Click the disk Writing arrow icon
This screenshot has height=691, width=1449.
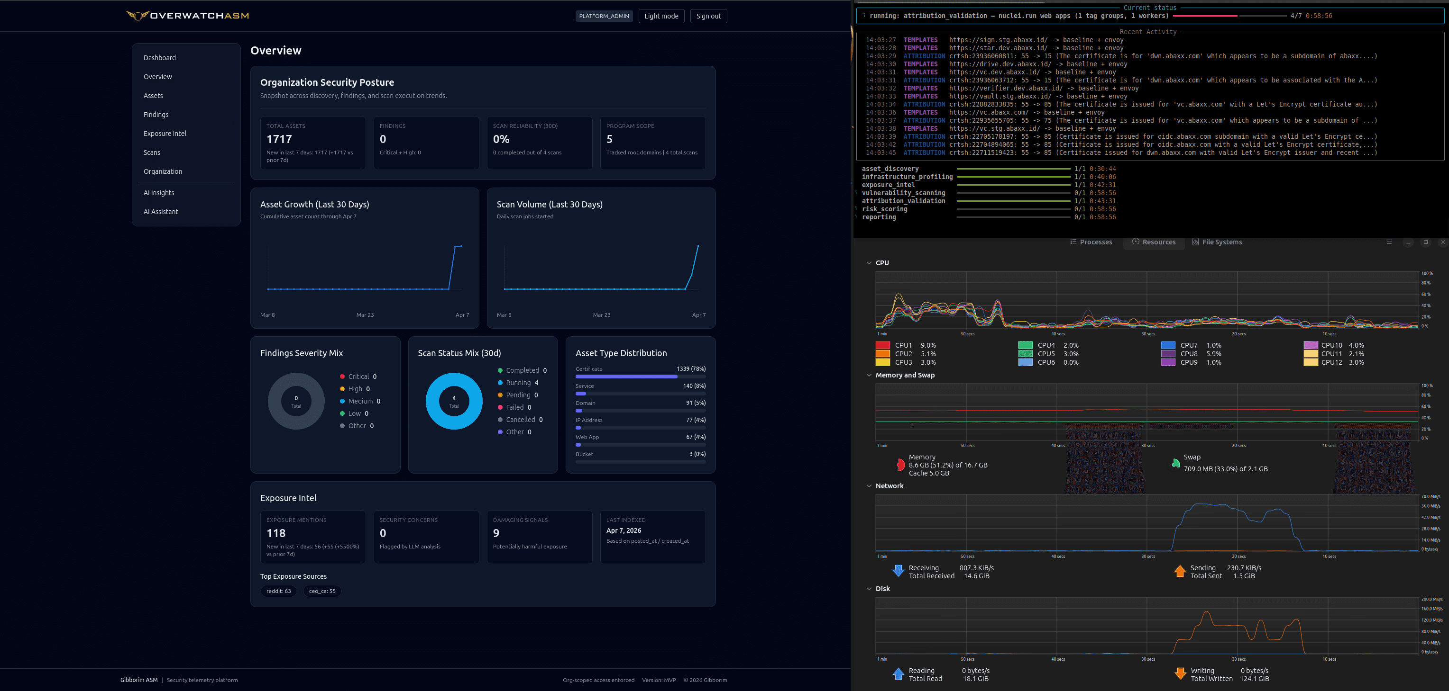(x=1180, y=674)
